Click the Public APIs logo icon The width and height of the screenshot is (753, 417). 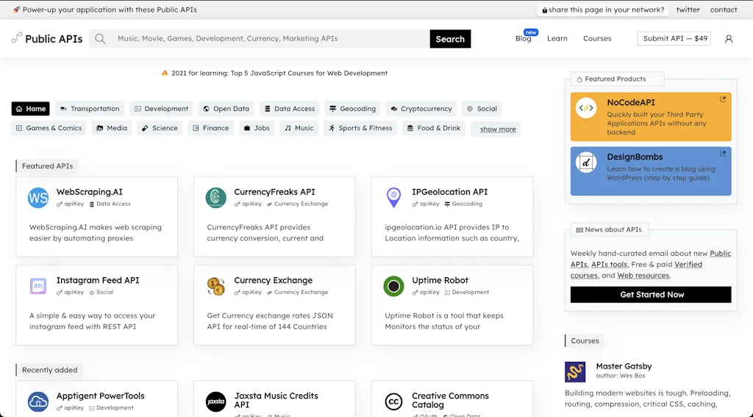coord(17,38)
